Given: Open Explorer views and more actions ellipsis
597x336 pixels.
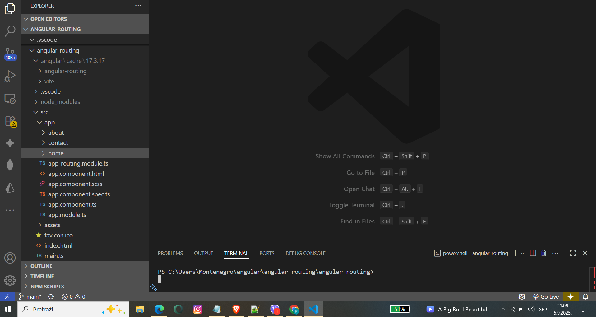Looking at the screenshot, I should click(138, 6).
